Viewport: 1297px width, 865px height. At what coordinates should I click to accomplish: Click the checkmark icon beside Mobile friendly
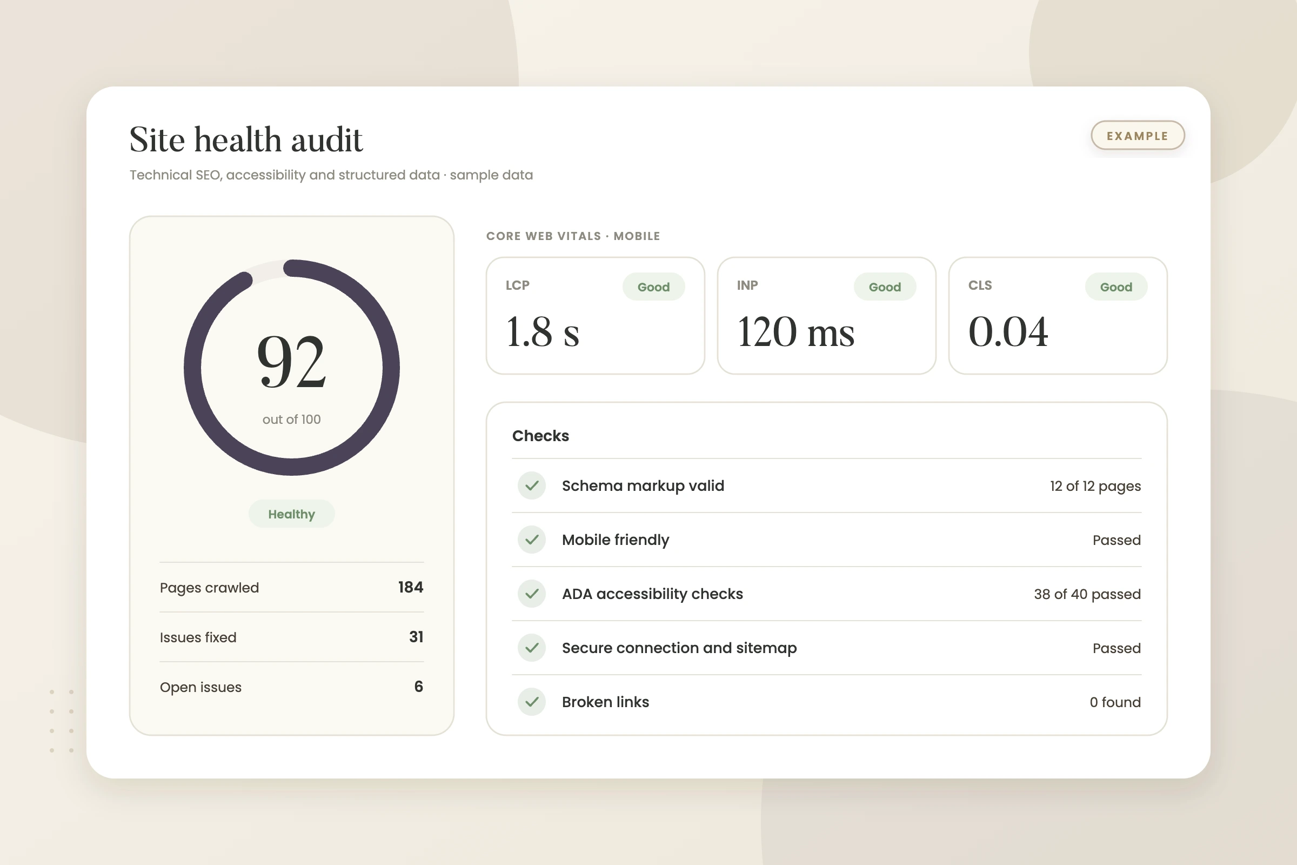[532, 540]
